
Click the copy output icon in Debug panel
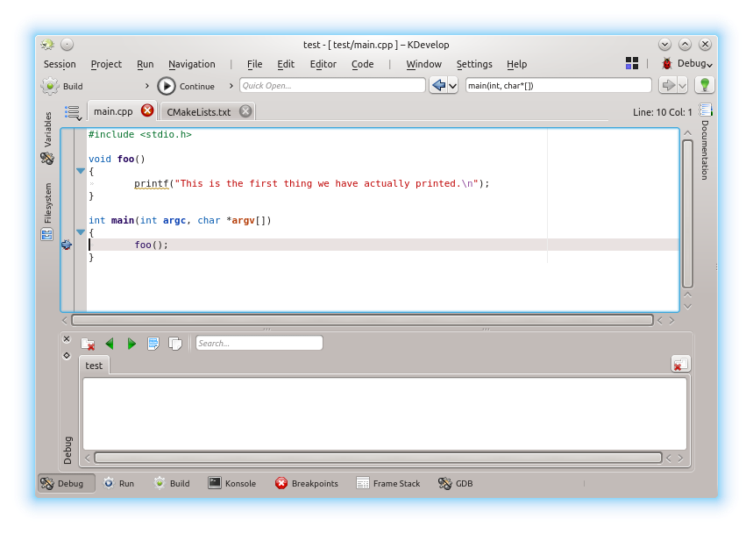[175, 344]
